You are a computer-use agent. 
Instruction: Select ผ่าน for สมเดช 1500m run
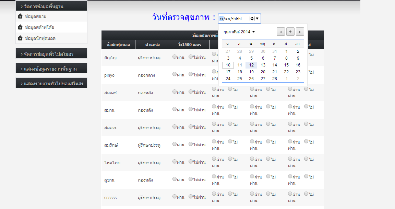(174, 92)
